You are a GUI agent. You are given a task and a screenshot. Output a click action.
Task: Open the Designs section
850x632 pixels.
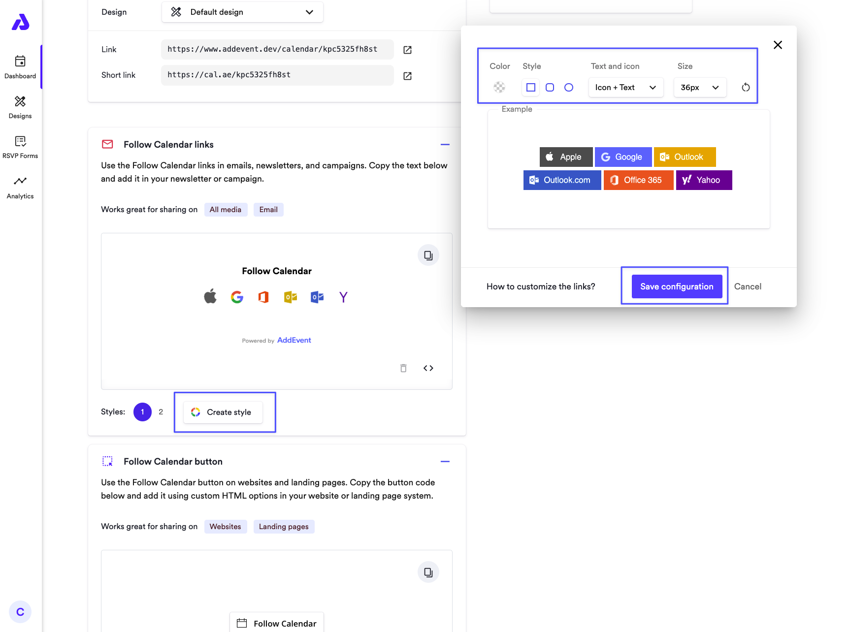(20, 107)
